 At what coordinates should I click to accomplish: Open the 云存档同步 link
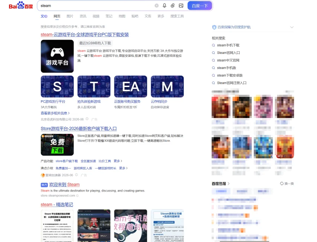click(159, 101)
